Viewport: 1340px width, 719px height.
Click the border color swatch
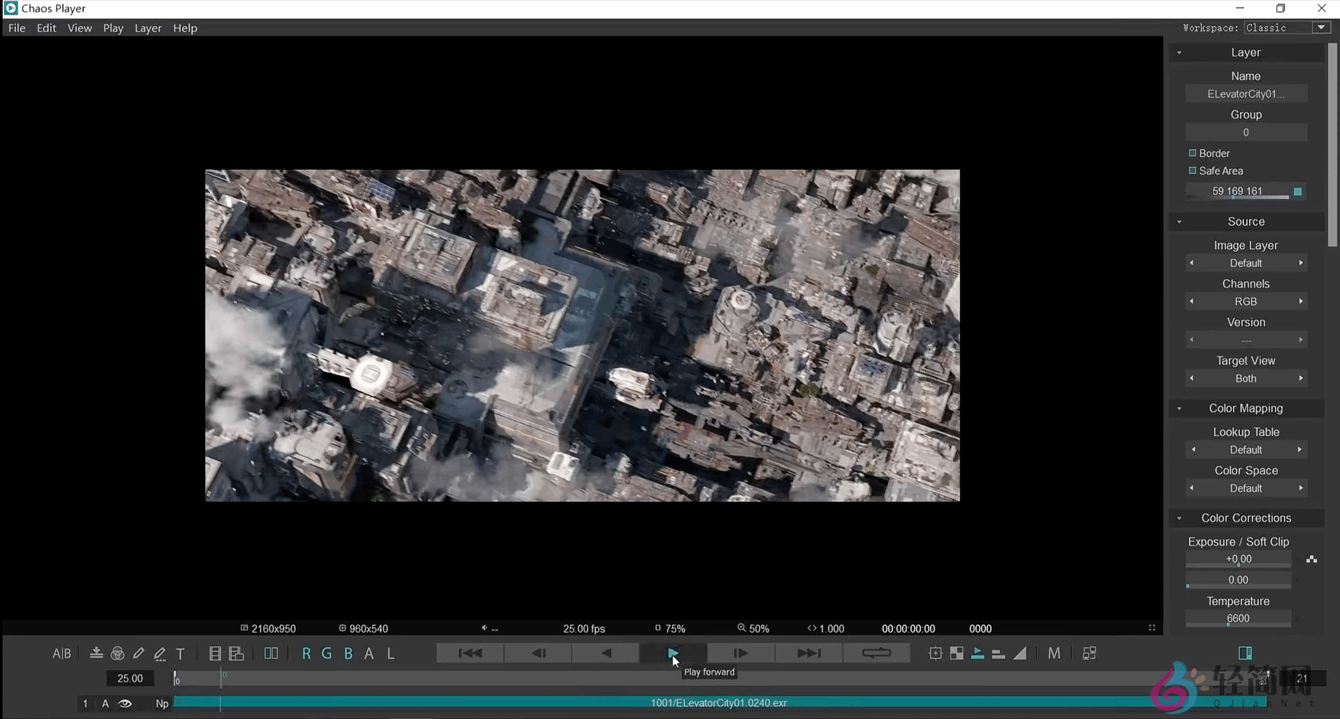coord(1297,192)
